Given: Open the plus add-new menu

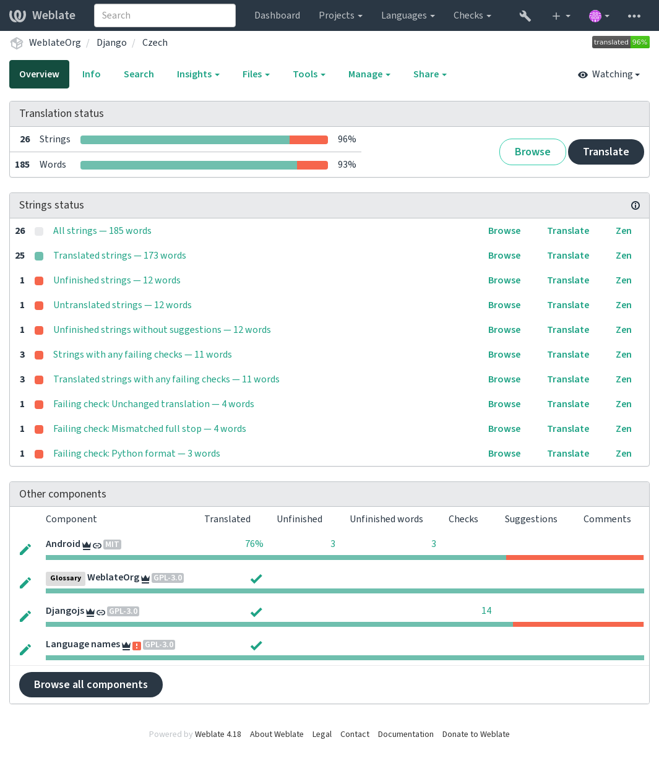Looking at the screenshot, I should point(561,15).
